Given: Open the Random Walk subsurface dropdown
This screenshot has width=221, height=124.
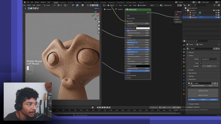Looking at the screenshot, I should pyautogui.click(x=138, y=18).
